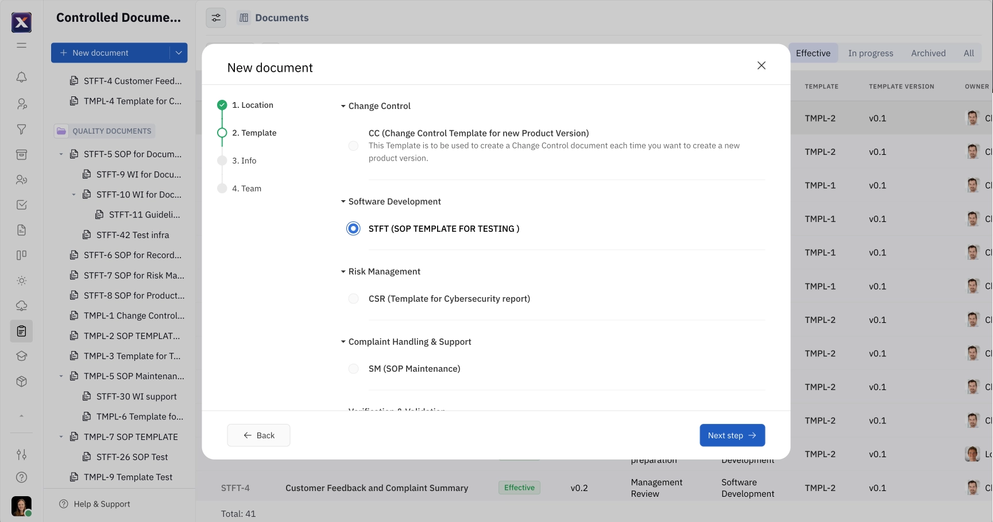993x522 pixels.
Task: Click the Back button in the dialog
Action: click(x=258, y=435)
